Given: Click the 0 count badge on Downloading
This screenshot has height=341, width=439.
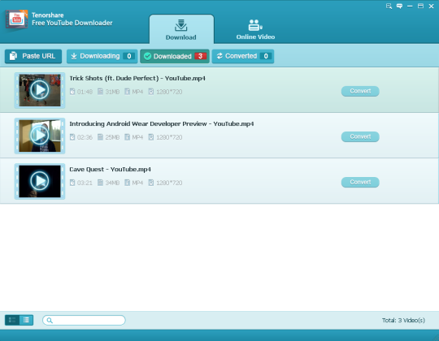Looking at the screenshot, I should point(129,56).
